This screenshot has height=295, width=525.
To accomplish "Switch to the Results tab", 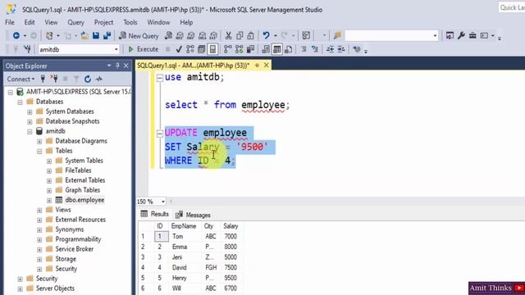I will [x=155, y=214].
